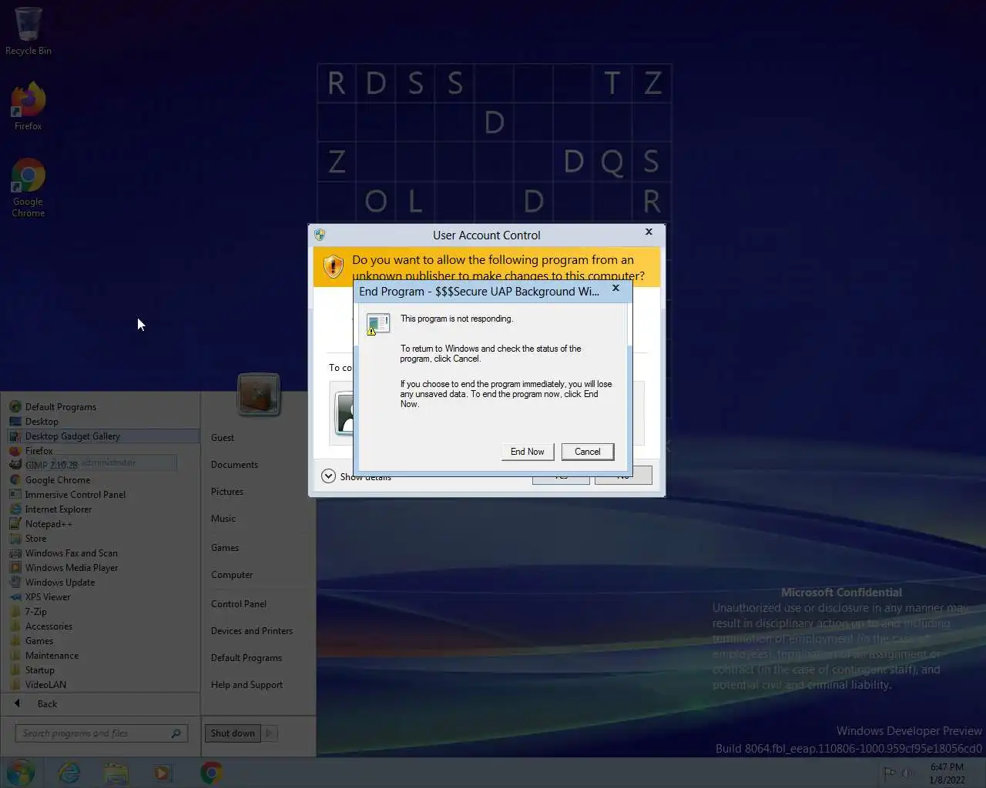This screenshot has height=788, width=986.
Task: Click the Notepad++ program icon
Action: (x=15, y=524)
